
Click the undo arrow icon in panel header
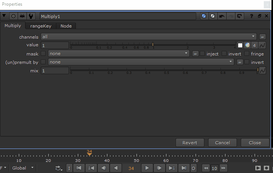(222, 16)
